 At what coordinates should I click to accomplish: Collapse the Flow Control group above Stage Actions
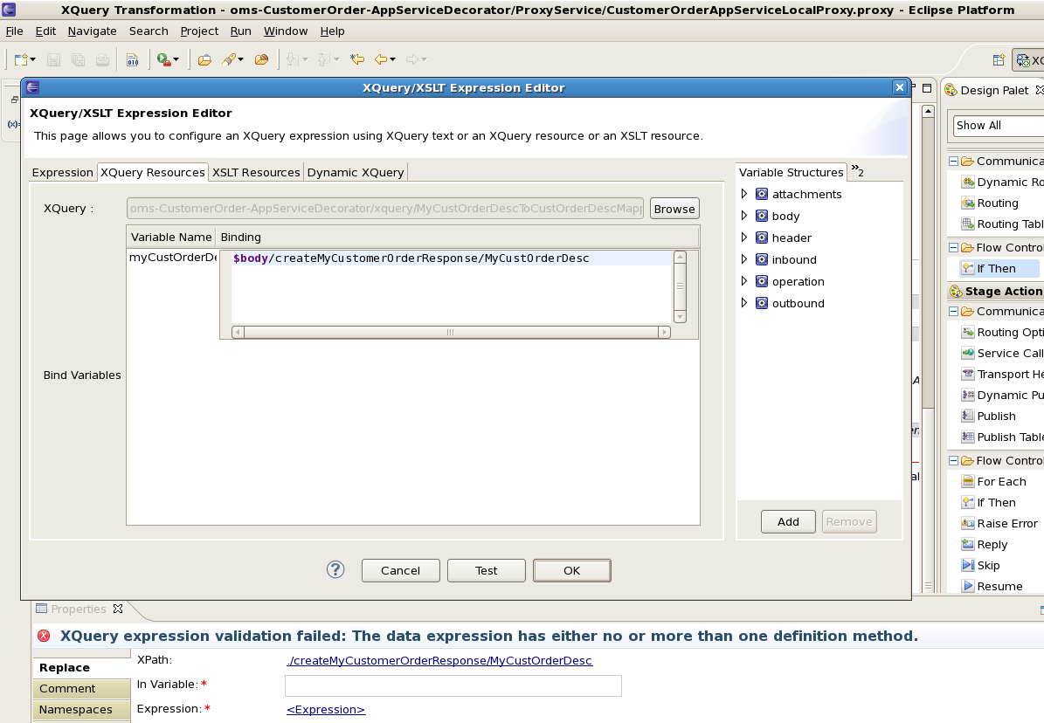click(953, 248)
